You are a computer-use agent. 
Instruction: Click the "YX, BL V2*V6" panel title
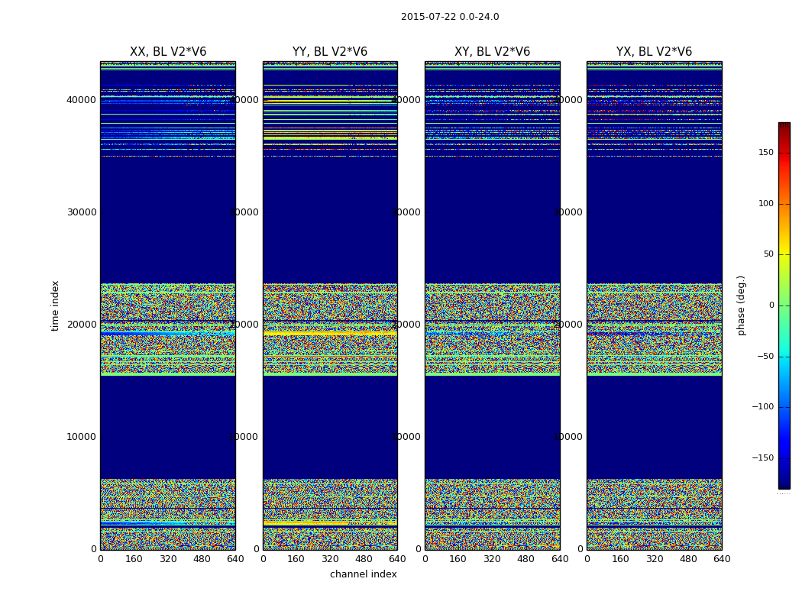[654, 52]
